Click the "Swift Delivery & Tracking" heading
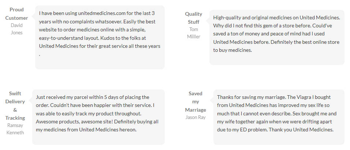The width and height of the screenshot is (350, 150). coord(15,106)
